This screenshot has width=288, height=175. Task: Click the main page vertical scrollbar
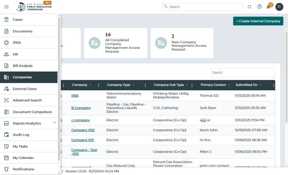coord(286,77)
